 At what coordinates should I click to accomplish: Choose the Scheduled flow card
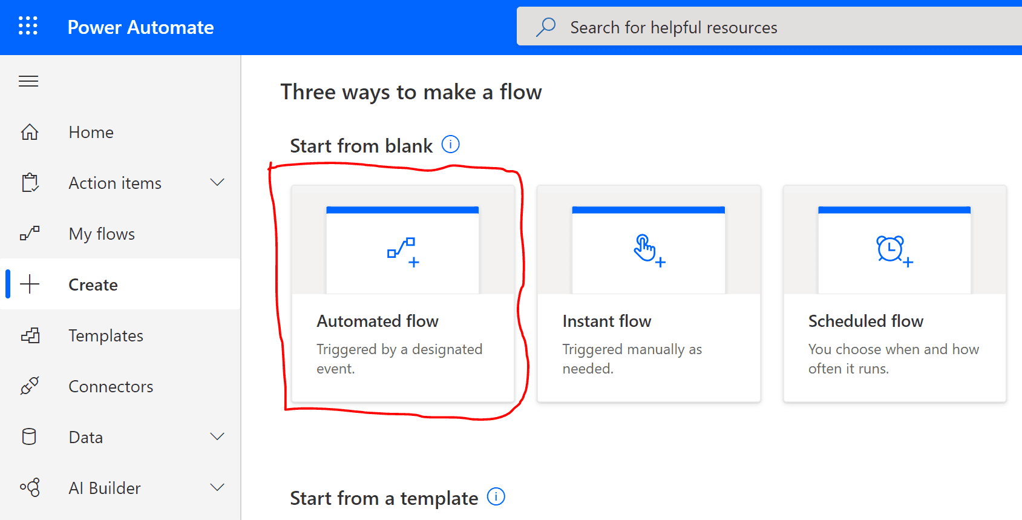click(895, 294)
